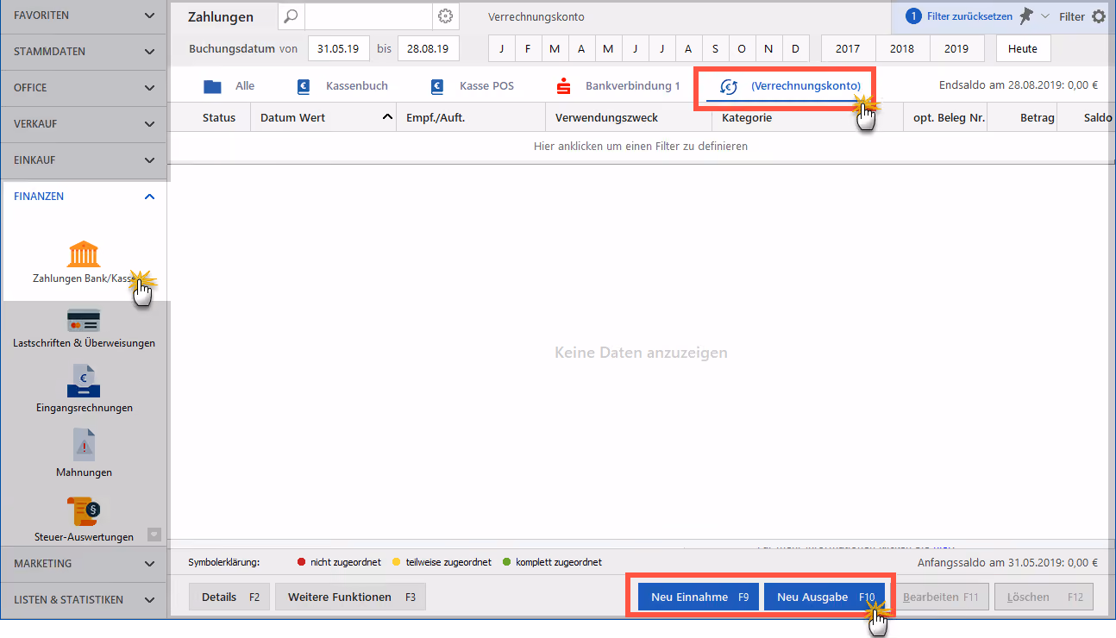Open Mahnungen icon

coord(84,445)
